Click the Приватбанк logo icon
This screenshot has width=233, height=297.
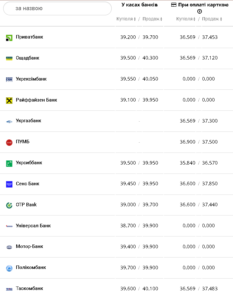click(9, 38)
